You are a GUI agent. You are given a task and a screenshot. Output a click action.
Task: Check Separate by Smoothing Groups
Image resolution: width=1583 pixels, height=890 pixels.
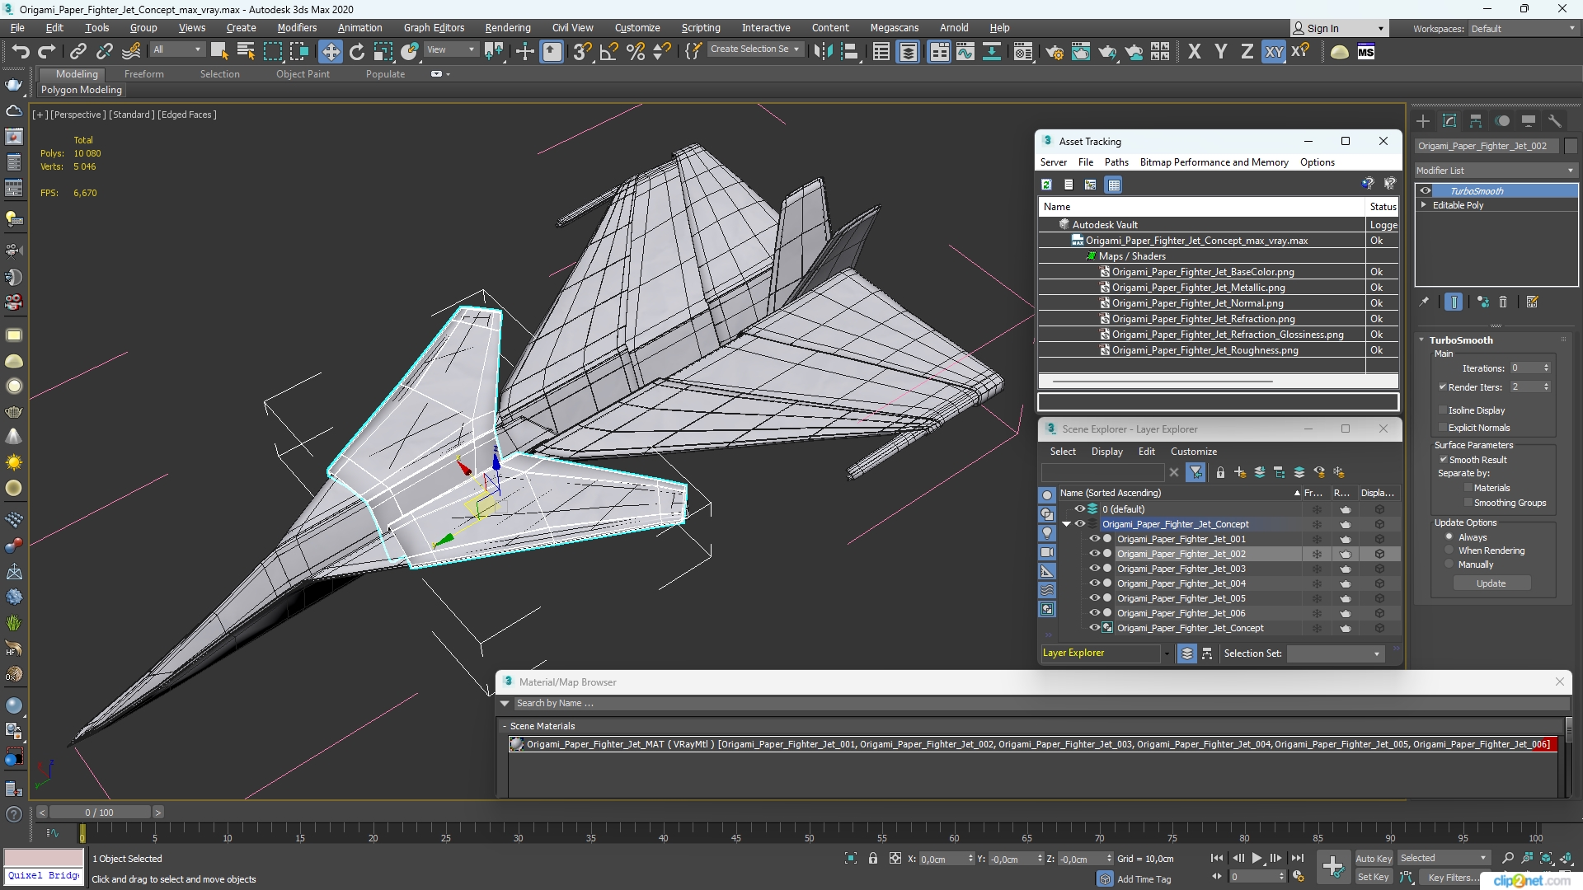pos(1468,503)
